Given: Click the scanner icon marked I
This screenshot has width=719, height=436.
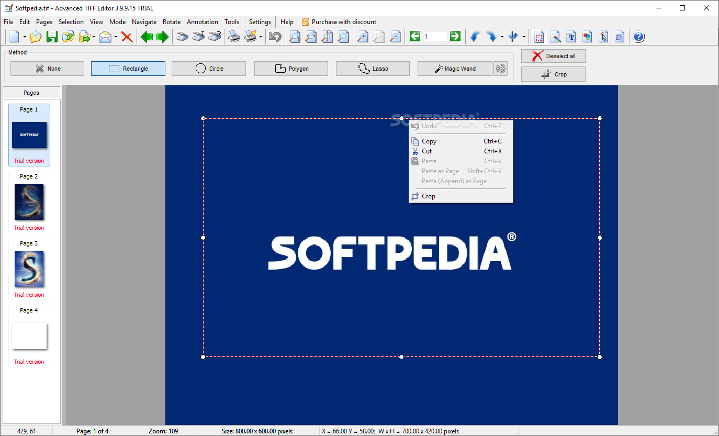Looking at the screenshot, I should pyautogui.click(x=198, y=37).
